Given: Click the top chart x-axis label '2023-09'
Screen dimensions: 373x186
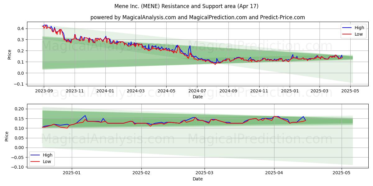Looking at the screenshot, I should pos(44,91).
